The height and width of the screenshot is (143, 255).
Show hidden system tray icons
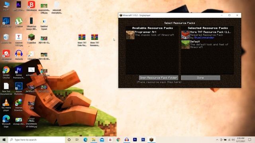click(x=217, y=139)
